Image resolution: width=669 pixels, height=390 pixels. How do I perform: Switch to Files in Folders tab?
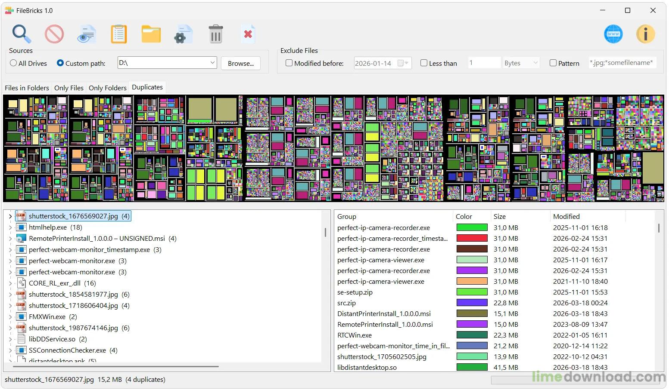[27, 88]
